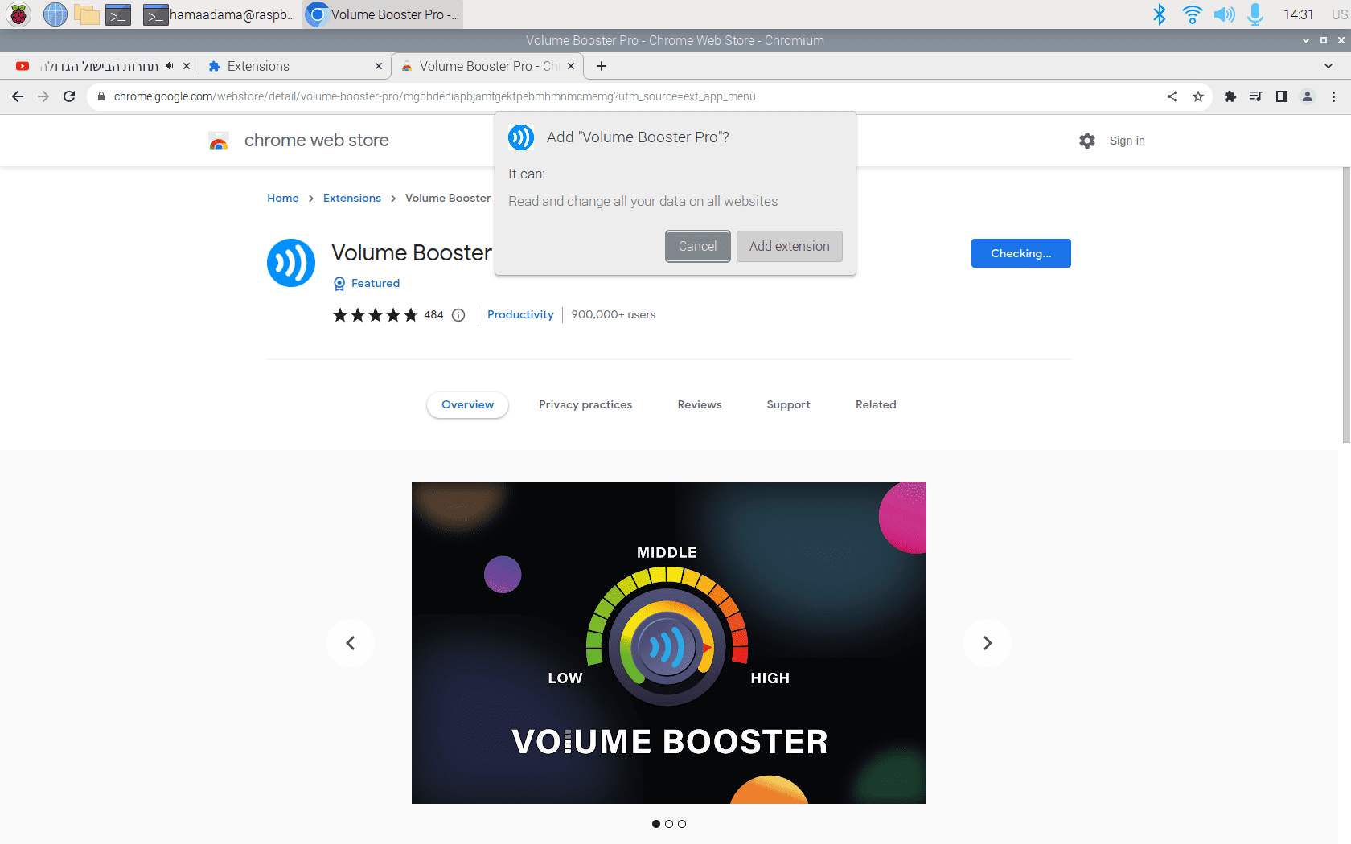Open the Related tab
The height and width of the screenshot is (844, 1351).
click(876, 404)
